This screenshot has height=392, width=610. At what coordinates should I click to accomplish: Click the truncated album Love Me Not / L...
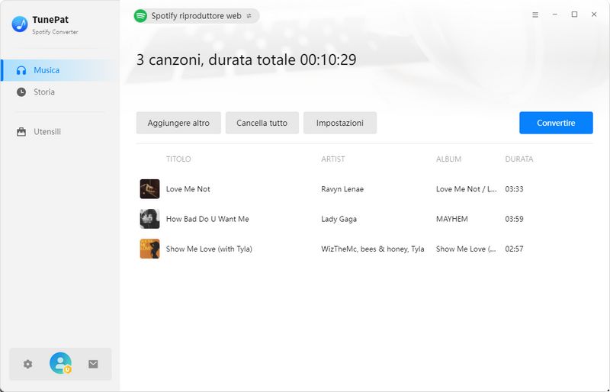pos(467,189)
